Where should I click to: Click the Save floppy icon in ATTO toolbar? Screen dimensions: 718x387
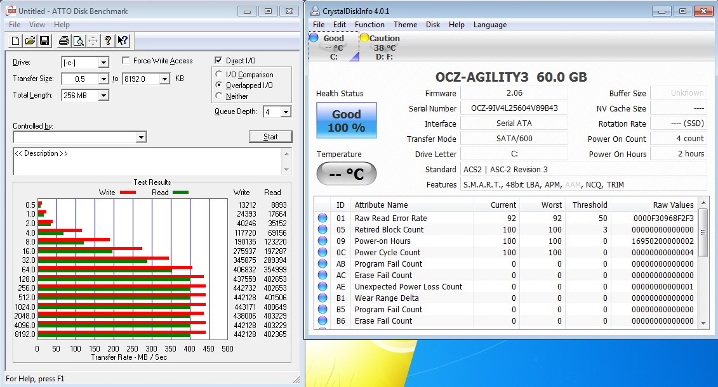[x=44, y=41]
